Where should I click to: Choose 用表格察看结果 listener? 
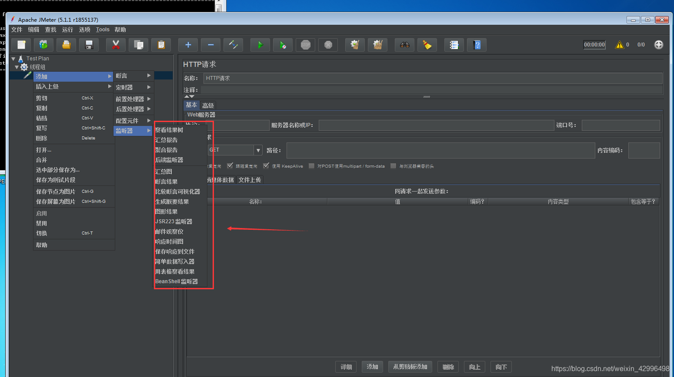[175, 271]
